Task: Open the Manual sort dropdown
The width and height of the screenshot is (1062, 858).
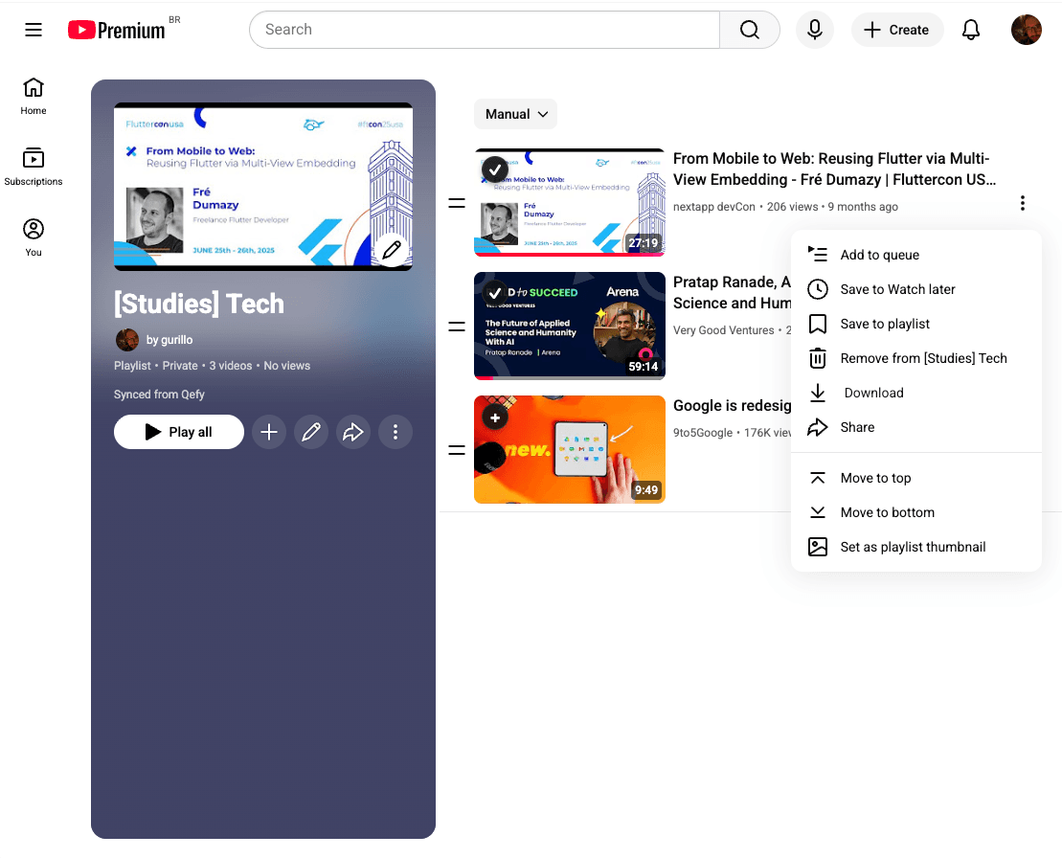Action: coord(515,115)
